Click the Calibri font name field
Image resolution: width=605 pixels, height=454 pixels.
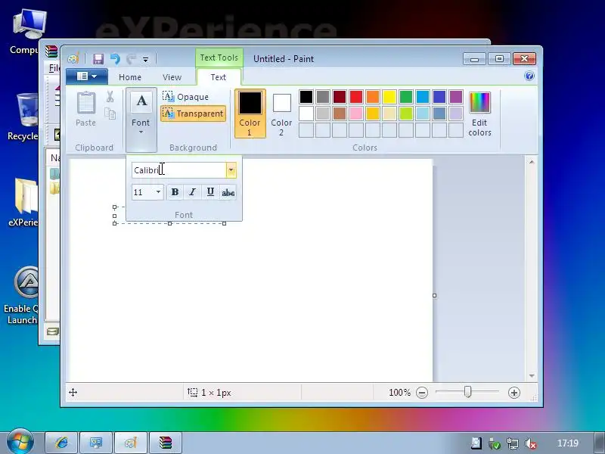(179, 170)
